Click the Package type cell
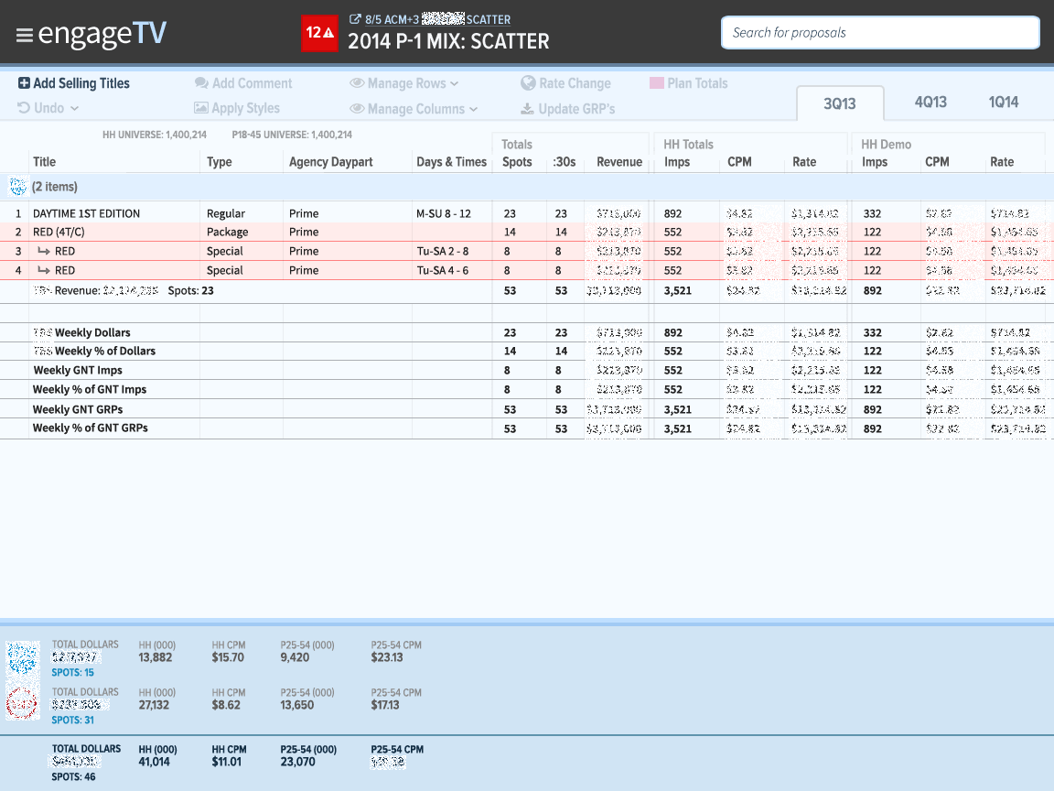 click(227, 232)
